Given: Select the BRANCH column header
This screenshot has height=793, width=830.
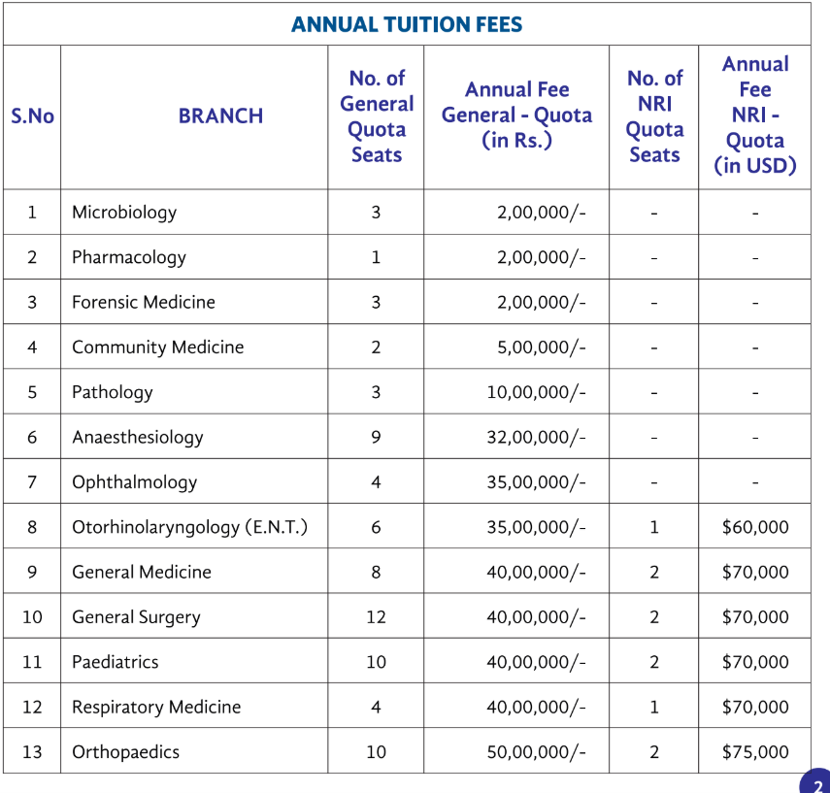Looking at the screenshot, I should click(220, 116).
